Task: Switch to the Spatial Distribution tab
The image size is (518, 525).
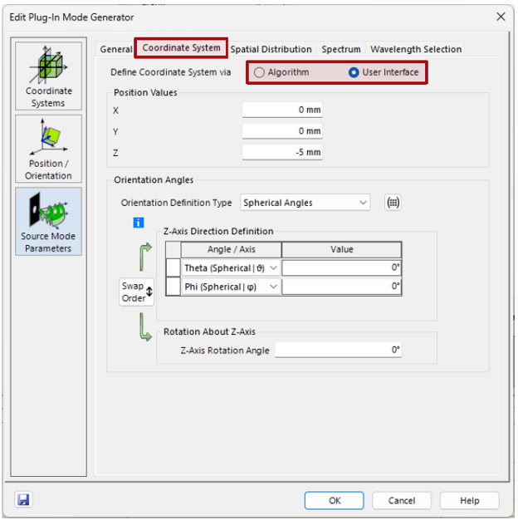Action: [271, 49]
